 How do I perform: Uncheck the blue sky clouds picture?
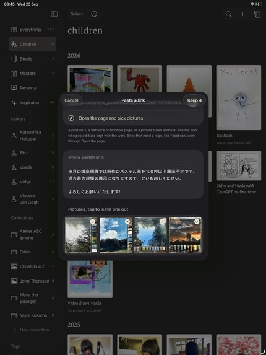(x=116, y=235)
